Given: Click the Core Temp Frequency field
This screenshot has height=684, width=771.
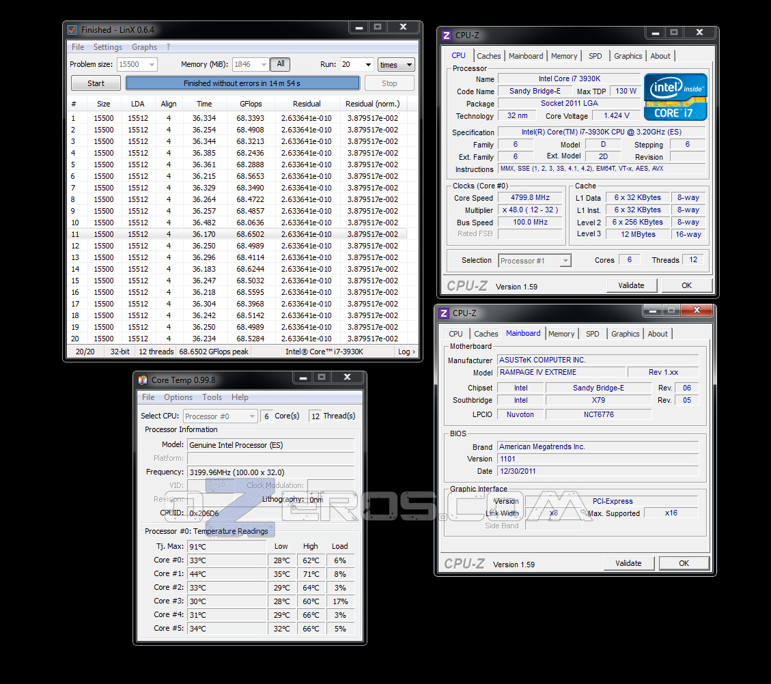Looking at the screenshot, I should 271,472.
